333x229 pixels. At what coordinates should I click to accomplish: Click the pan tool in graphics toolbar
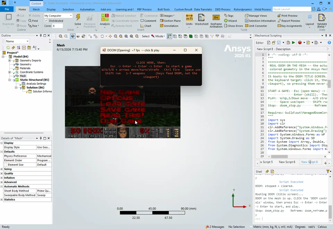(x=110, y=36)
